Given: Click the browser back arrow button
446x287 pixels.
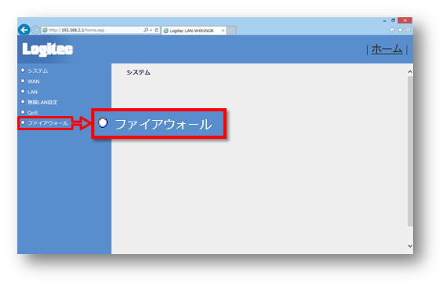Looking at the screenshot, I should (24, 30).
